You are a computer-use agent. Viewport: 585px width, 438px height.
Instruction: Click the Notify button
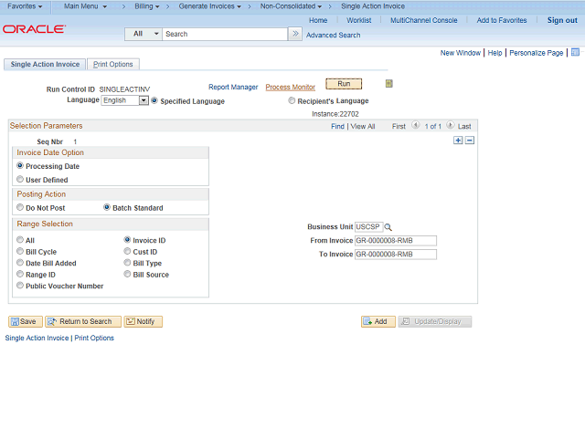143,321
